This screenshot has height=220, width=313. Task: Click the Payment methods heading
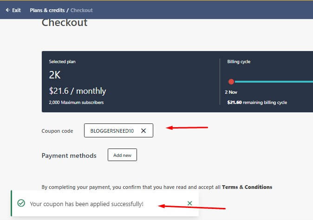(69, 155)
